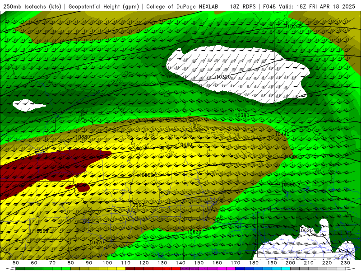Pick the olive swatch just after 80

pos(75,269)
